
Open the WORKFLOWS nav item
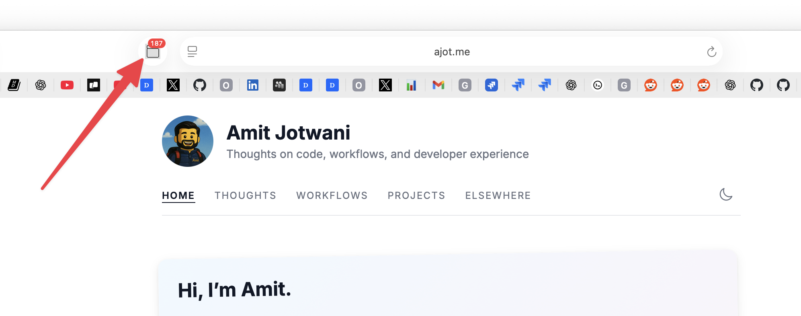pos(332,195)
